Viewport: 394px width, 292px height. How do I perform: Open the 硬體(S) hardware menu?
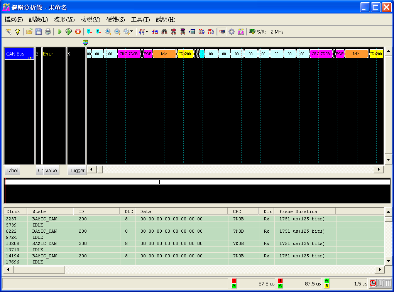(116, 20)
